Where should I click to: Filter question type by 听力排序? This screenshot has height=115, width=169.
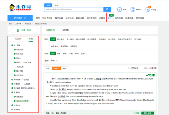70,39
